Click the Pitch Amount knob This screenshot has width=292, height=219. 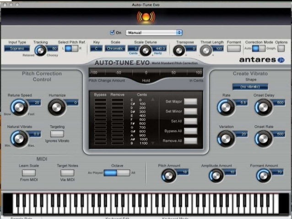[169, 176]
